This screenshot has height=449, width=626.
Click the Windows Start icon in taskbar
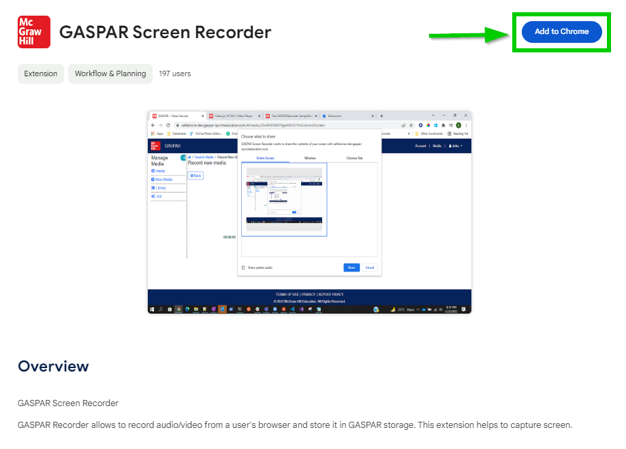152,309
